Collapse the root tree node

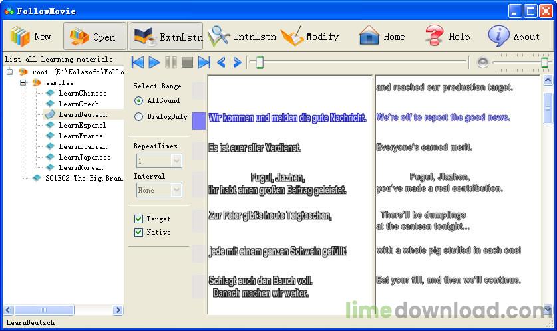[x=9, y=72]
